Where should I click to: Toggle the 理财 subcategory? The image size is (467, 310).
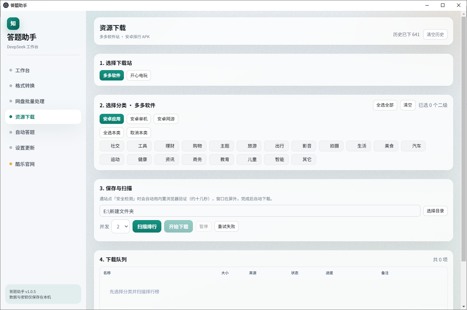(167, 146)
